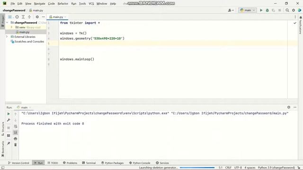
Task: Expand the venv folder
Action: pos(11,27)
